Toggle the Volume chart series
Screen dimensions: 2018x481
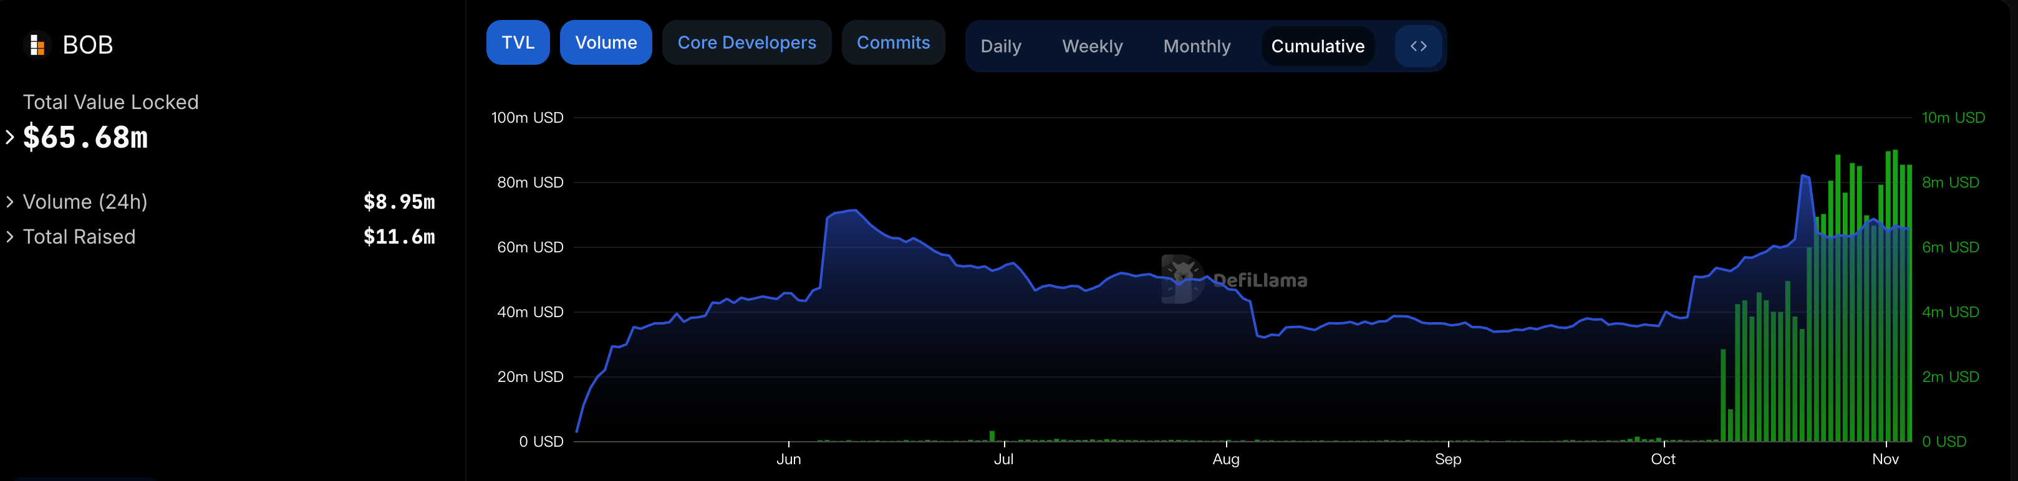click(x=606, y=43)
